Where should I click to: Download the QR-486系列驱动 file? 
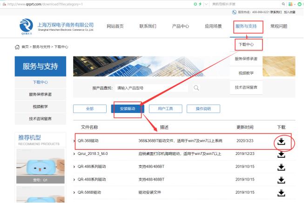tap(281, 167)
